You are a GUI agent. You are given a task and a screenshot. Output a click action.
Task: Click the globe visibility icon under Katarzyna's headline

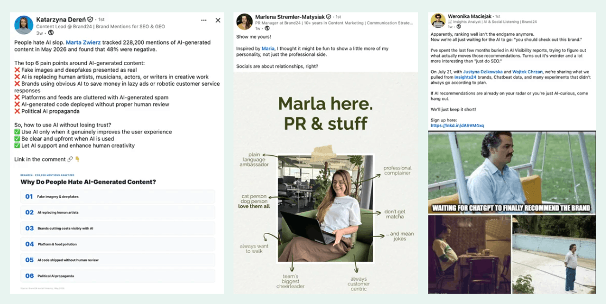point(50,33)
